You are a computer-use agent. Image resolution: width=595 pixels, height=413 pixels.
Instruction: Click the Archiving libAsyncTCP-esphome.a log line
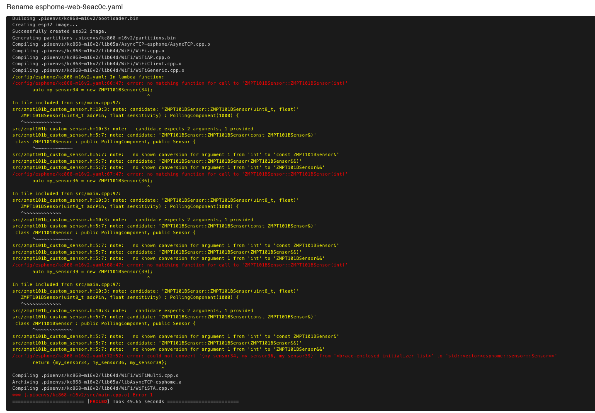click(x=97, y=382)
